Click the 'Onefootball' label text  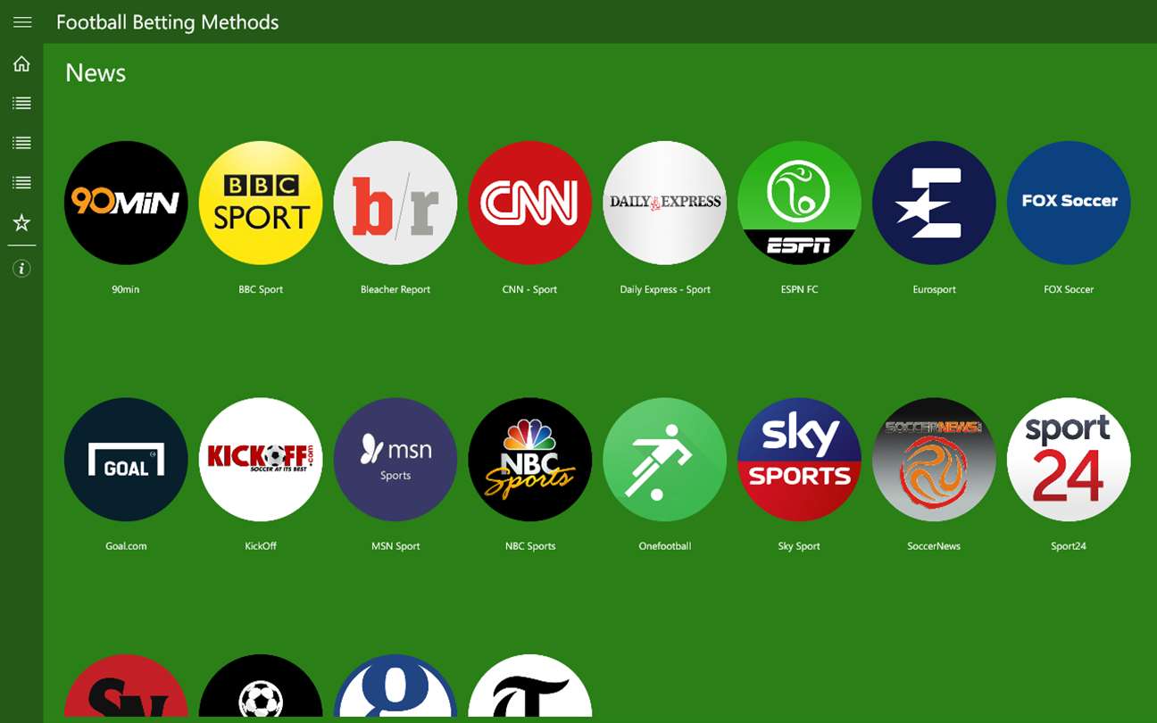665,546
